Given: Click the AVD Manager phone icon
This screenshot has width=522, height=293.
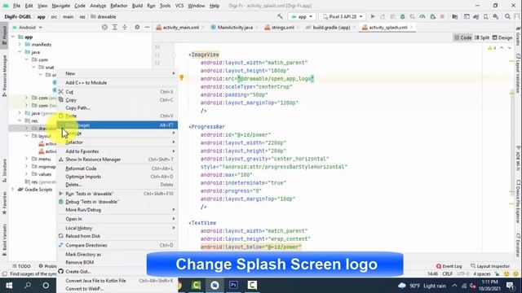Looking at the screenshot, I should pyautogui.click(x=486, y=16).
